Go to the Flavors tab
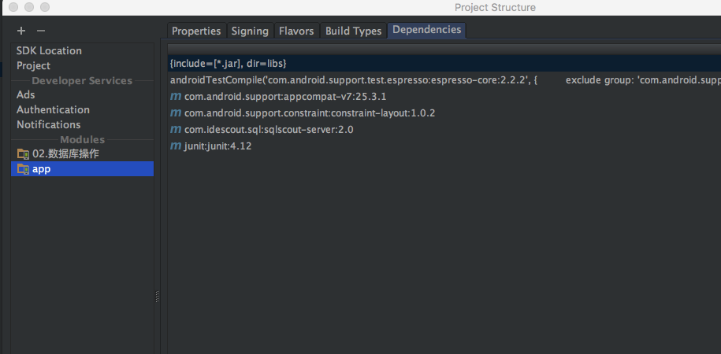This screenshot has height=354, width=721. [296, 31]
